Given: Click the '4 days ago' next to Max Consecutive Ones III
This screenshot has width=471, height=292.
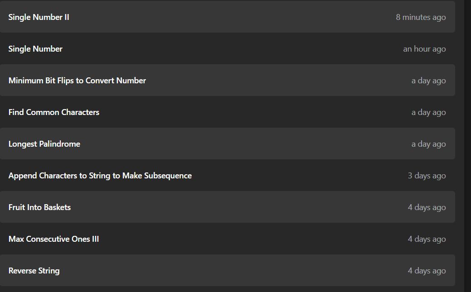Looking at the screenshot, I should [x=427, y=239].
